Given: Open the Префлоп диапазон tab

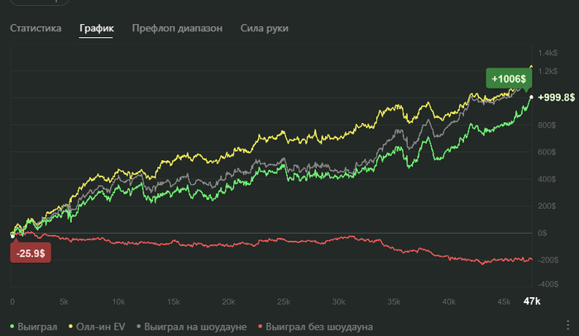Looking at the screenshot, I should (x=177, y=29).
